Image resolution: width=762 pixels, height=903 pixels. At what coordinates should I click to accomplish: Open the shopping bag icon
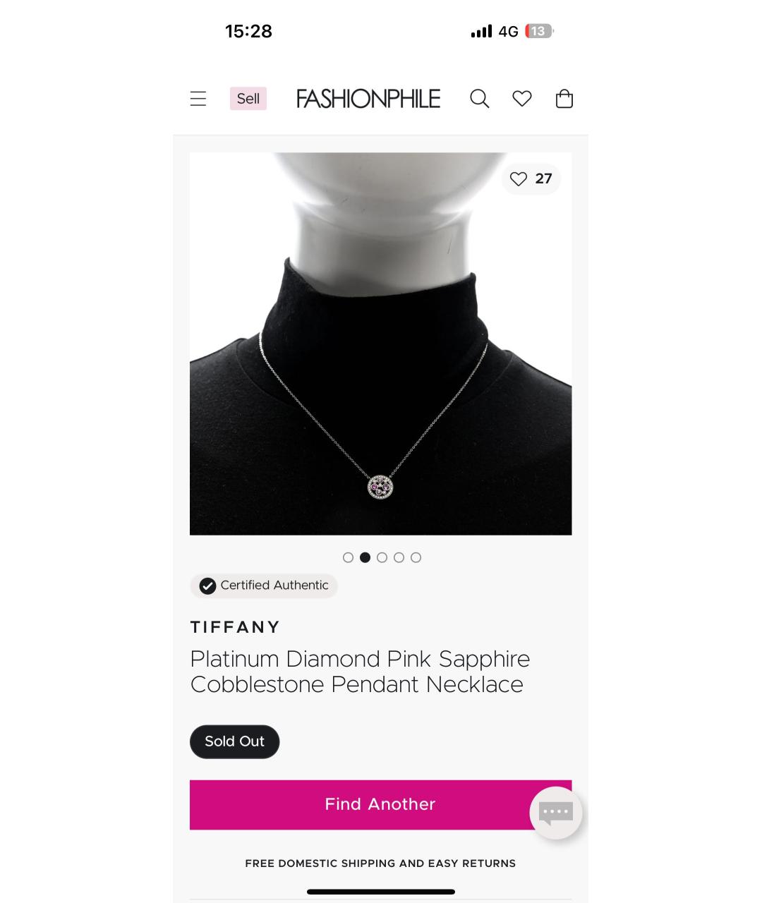(564, 99)
